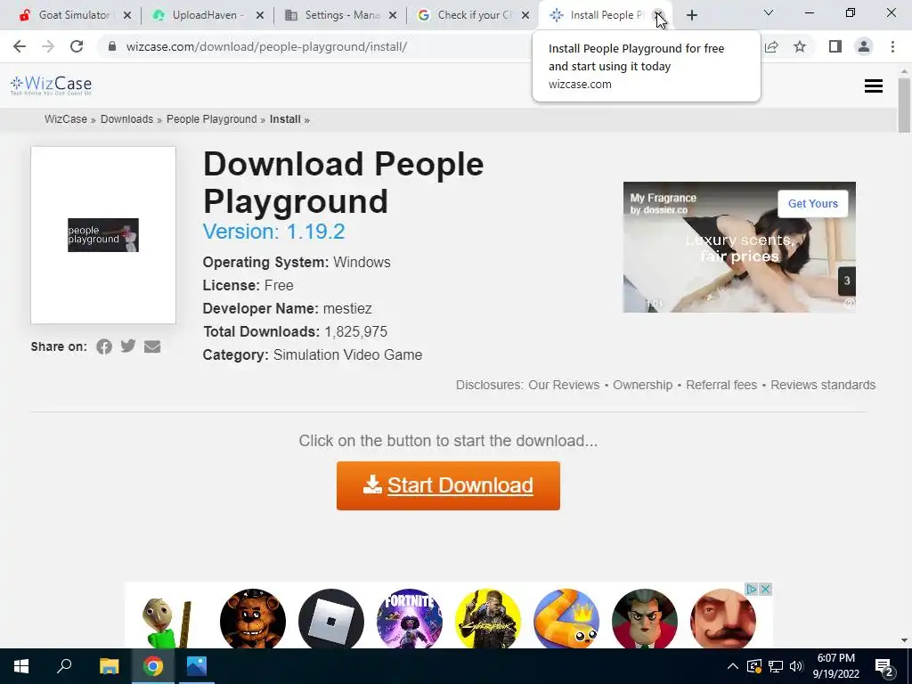Open Photos app in taskbar
This screenshot has width=912, height=684.
point(197,666)
